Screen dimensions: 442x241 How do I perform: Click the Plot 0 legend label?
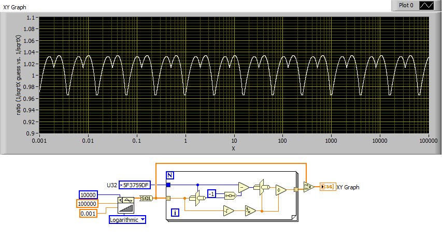click(406, 5)
